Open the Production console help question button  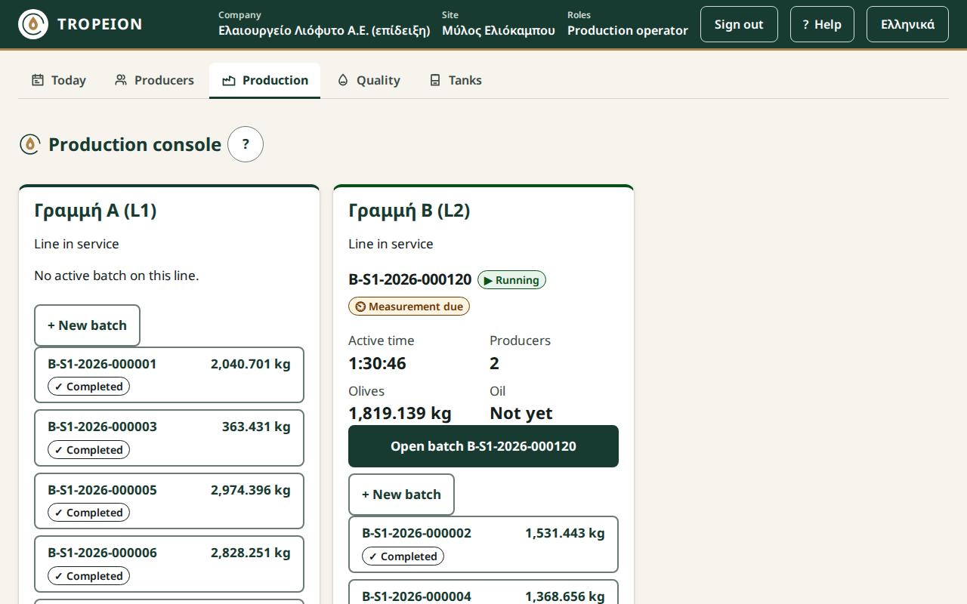246,144
